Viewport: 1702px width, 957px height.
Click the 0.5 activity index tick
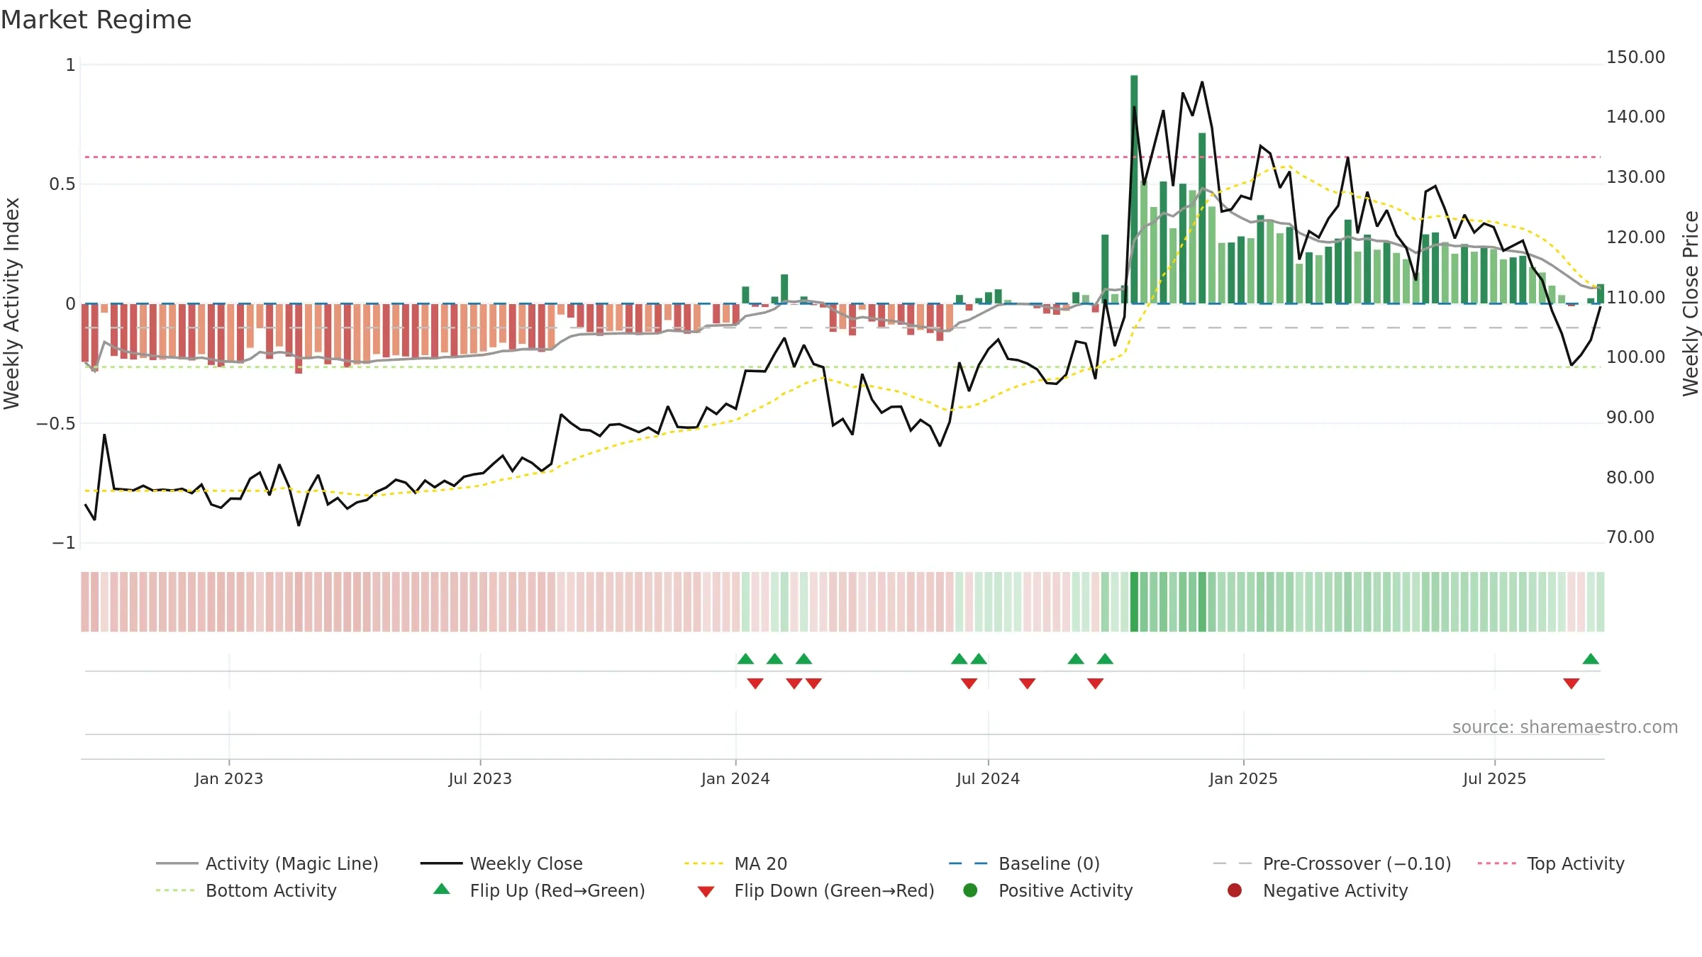[62, 184]
